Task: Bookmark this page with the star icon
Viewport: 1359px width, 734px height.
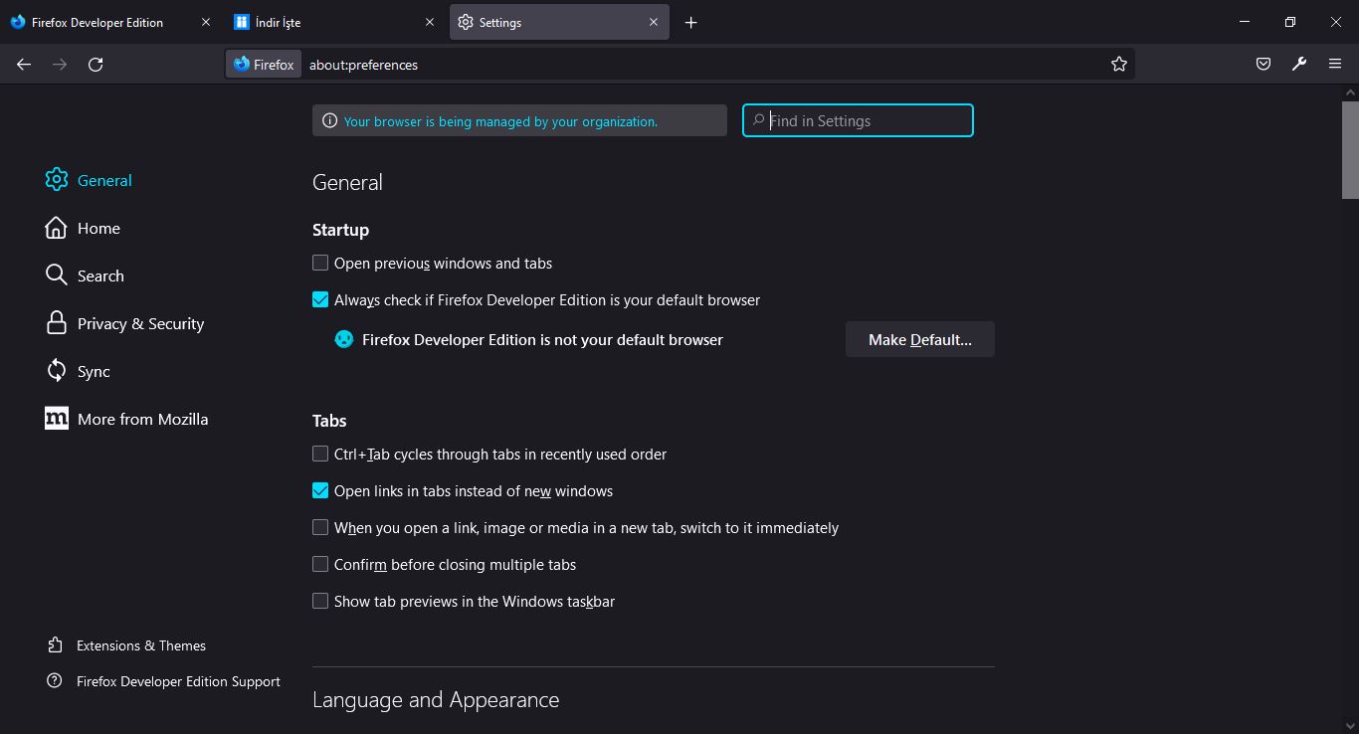Action: 1119,65
